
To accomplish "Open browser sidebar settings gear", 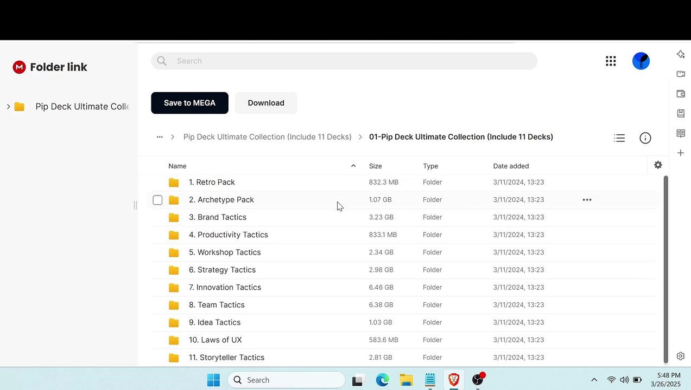I will click(681, 356).
